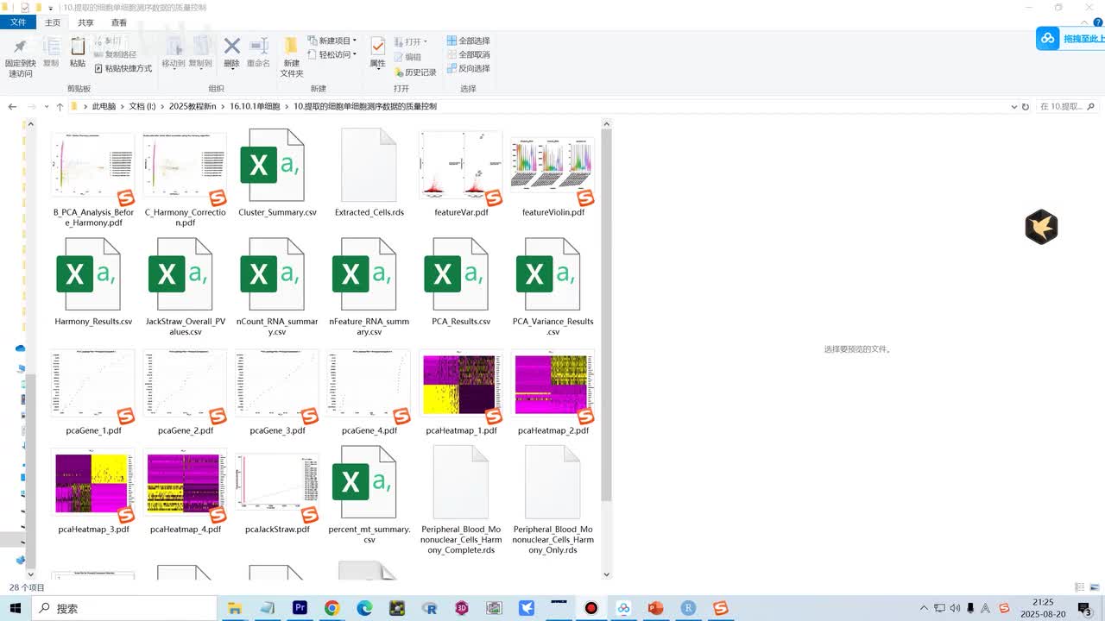Click the 属性 properties icon
The image size is (1105, 621).
377,47
